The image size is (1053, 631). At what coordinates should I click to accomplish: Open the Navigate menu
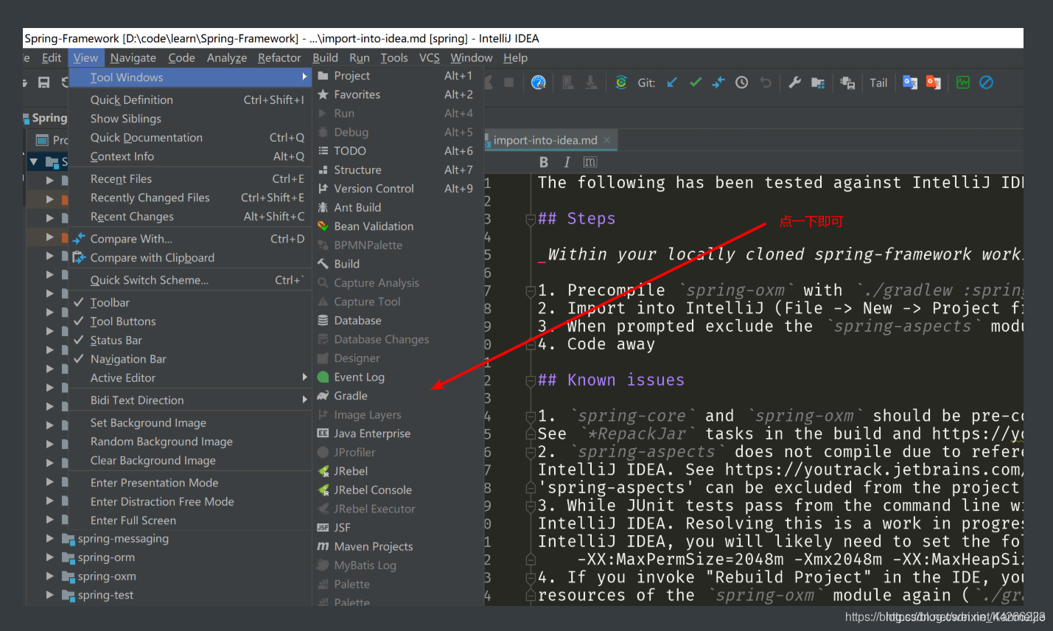[x=133, y=57]
